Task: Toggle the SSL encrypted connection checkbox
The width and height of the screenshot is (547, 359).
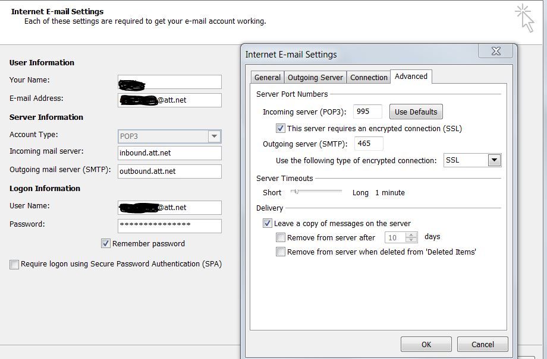Action: click(x=281, y=128)
